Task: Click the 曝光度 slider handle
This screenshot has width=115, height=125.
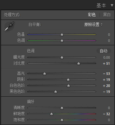Action: point(62,57)
